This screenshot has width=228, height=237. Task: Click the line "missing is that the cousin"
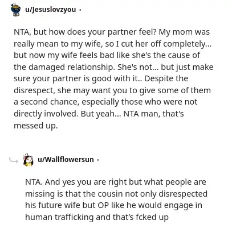point(116,194)
